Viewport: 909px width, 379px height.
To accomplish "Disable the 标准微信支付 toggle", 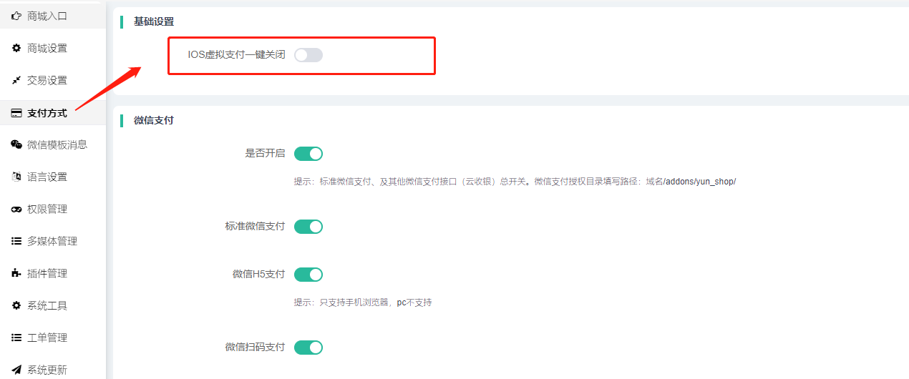I will (x=308, y=227).
